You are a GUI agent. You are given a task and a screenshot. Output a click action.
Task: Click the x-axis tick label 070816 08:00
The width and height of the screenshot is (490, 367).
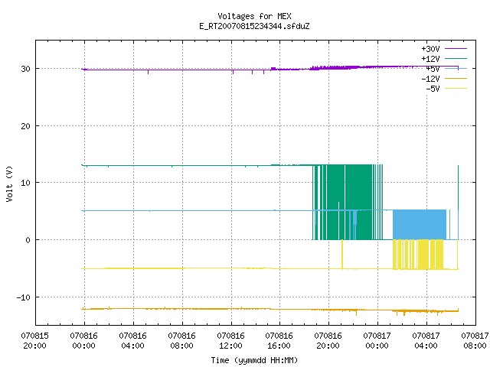tap(182, 341)
